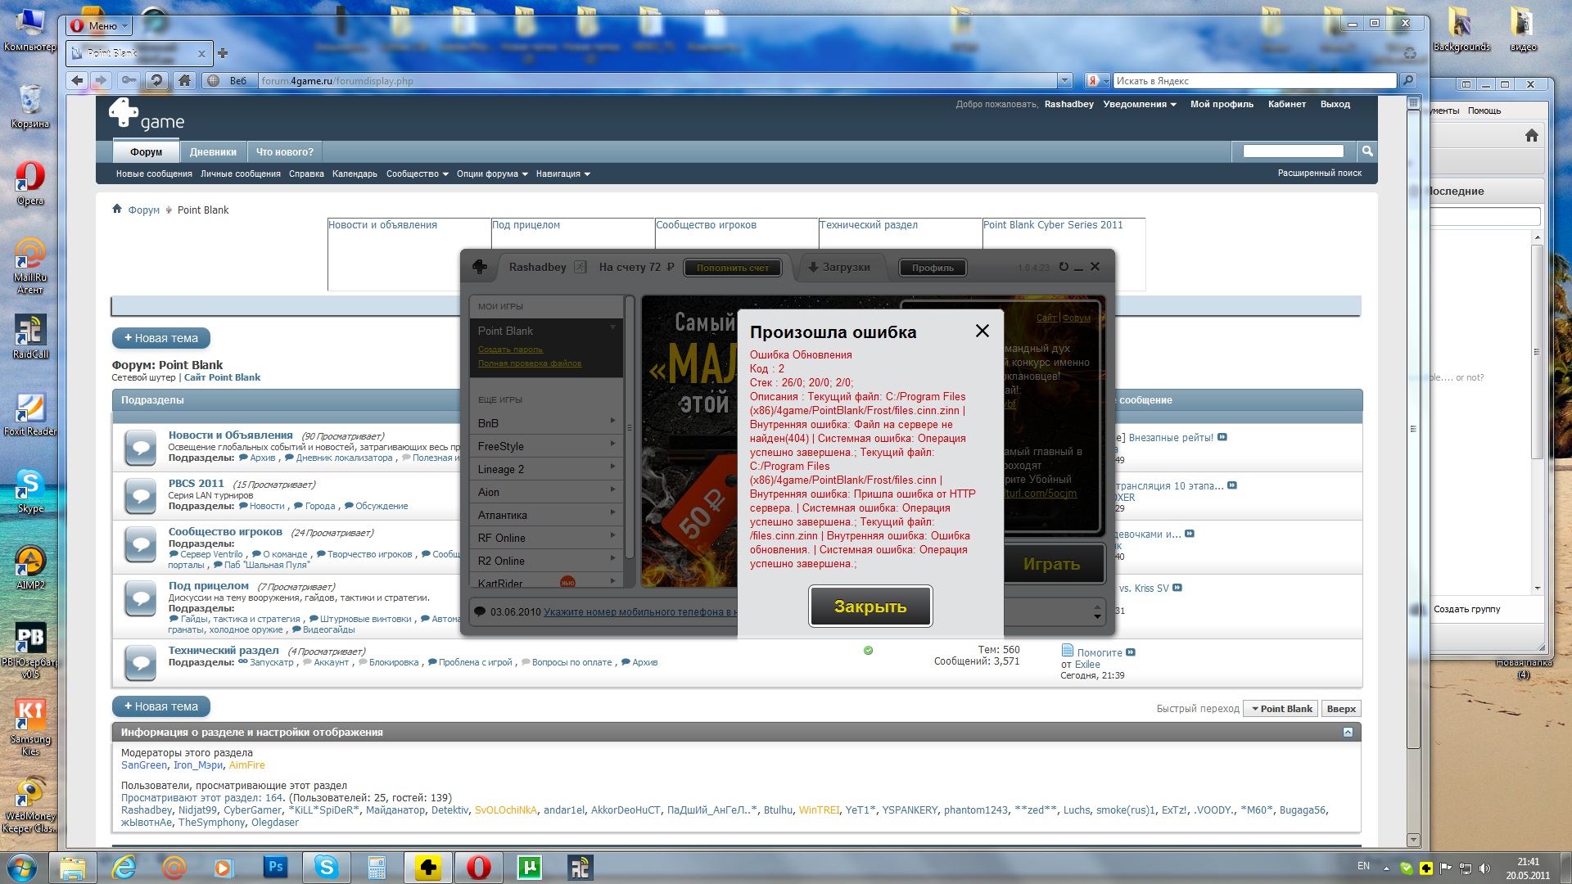
Task: Open the AIMP2 desktop shortcut
Action: (x=30, y=566)
